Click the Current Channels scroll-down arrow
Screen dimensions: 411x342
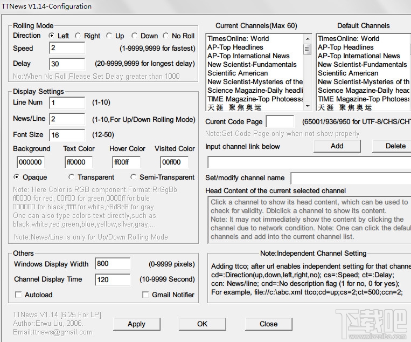(x=308, y=106)
